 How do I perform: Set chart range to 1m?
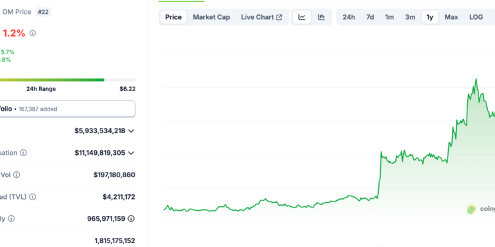coord(389,17)
